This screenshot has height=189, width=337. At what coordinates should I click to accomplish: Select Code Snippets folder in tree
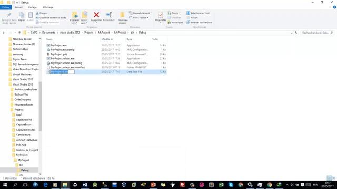coord(22,100)
